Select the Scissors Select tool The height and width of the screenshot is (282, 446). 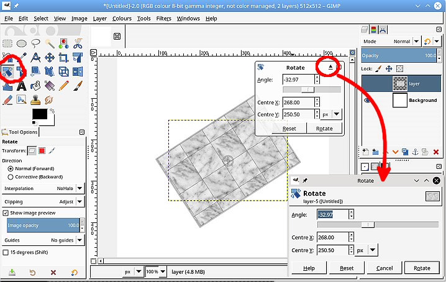click(78, 43)
